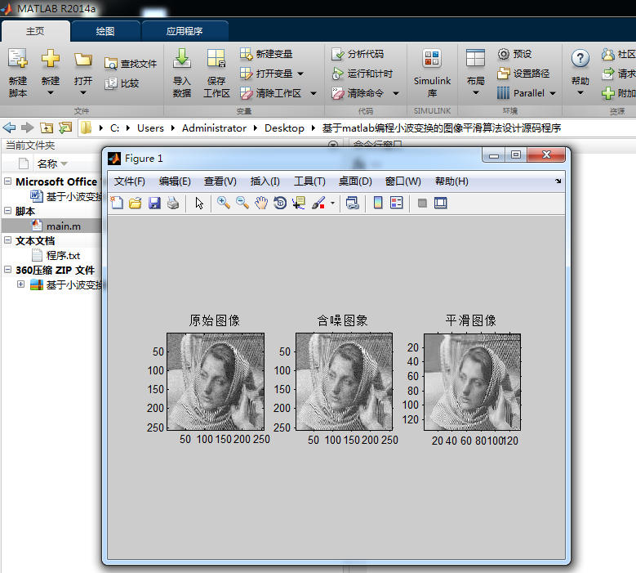The width and height of the screenshot is (636, 573).
Task: Click Print icon in Figure 1 toolbar
Action: (173, 203)
